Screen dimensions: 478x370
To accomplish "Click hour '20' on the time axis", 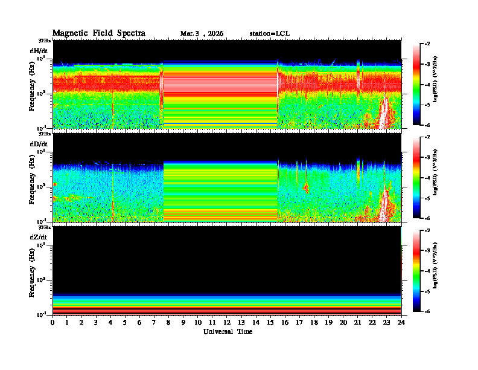I will [x=343, y=323].
